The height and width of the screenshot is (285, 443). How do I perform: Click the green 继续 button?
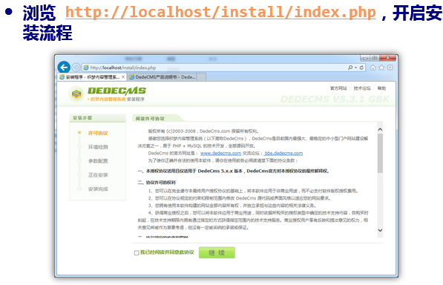pos(217,253)
